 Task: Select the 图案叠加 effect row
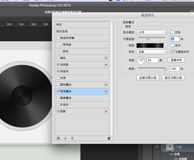point(82,98)
